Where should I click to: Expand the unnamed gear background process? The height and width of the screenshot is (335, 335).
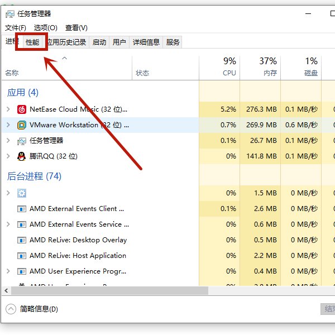(8, 193)
